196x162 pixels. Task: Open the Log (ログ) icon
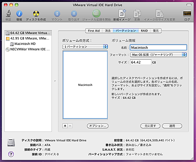click(187, 14)
